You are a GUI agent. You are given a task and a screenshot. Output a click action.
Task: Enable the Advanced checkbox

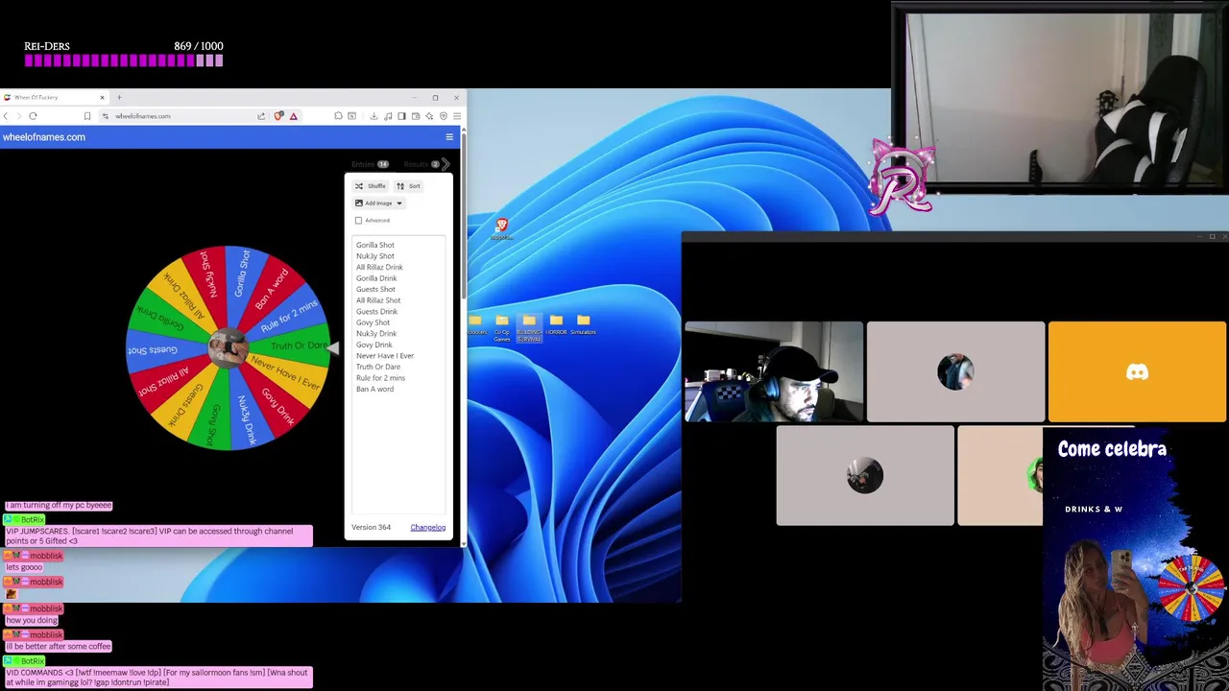(x=359, y=221)
